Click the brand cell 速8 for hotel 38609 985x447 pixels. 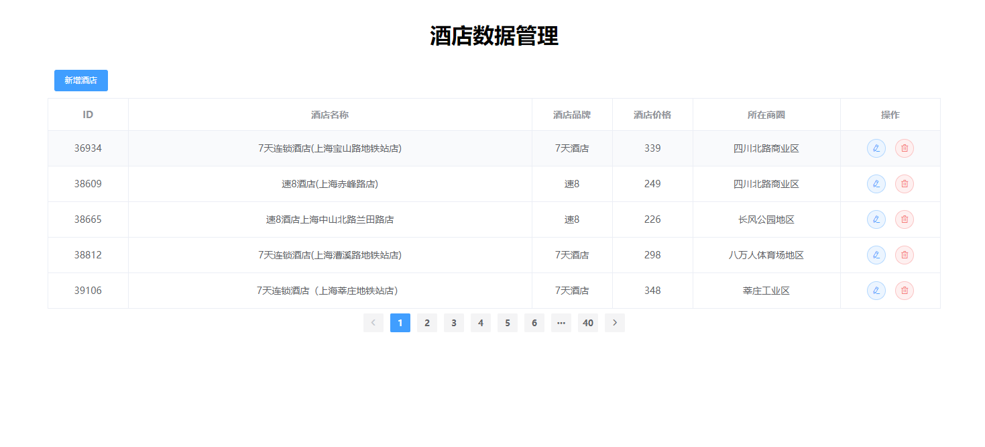pos(572,184)
